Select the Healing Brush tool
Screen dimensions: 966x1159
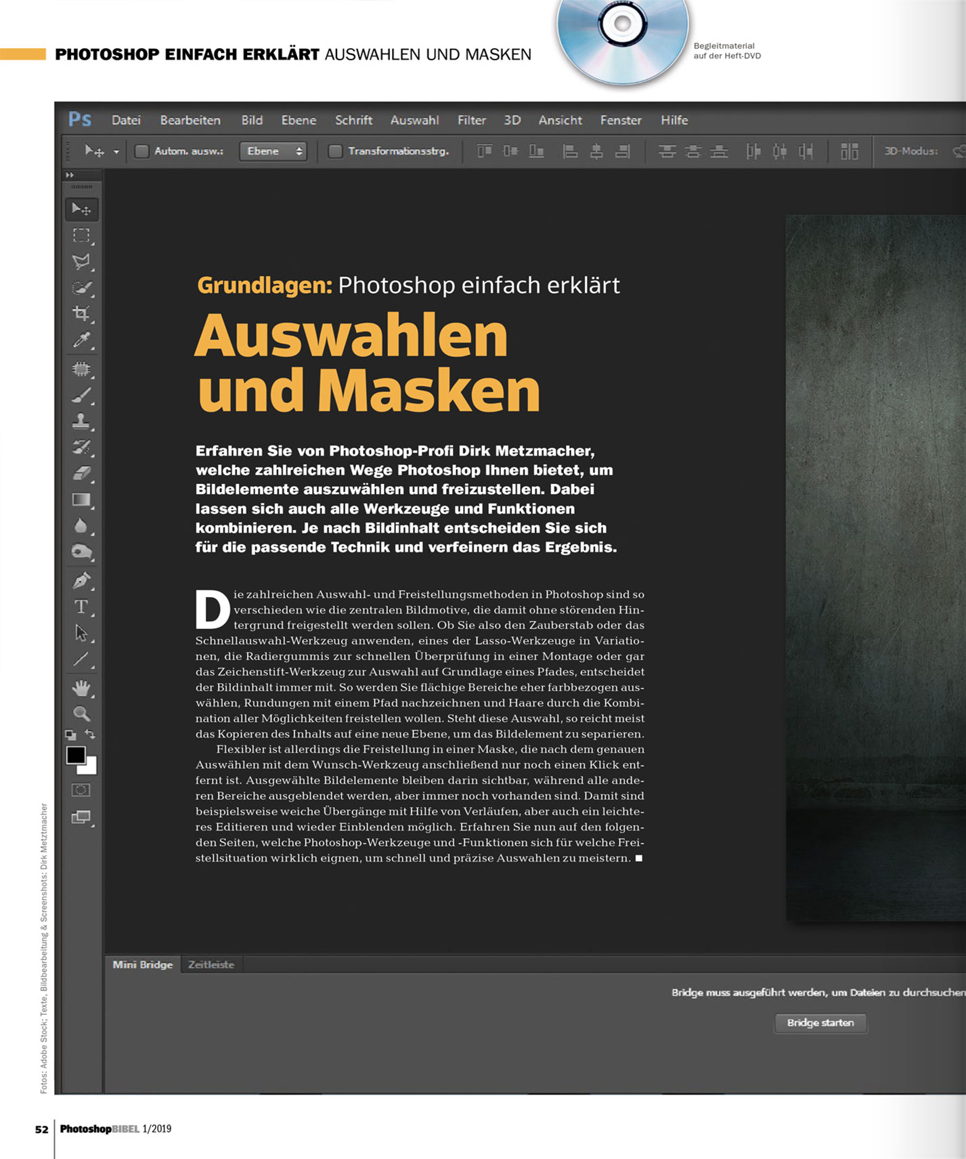[82, 369]
